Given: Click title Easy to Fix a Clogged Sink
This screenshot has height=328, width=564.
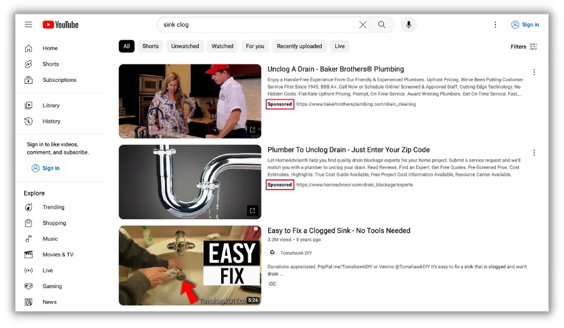Looking at the screenshot, I should [339, 231].
